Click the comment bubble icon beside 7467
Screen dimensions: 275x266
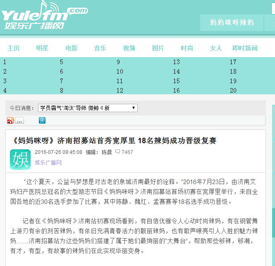[x=117, y=152]
